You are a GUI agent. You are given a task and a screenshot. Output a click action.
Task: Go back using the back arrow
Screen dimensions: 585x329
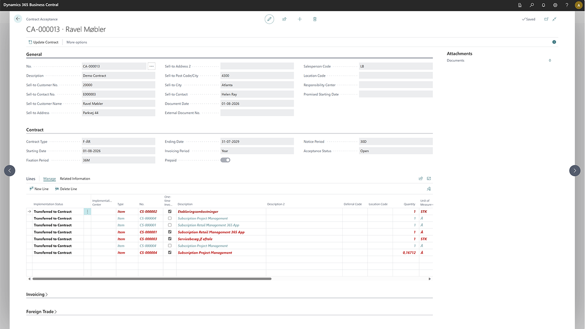click(18, 19)
